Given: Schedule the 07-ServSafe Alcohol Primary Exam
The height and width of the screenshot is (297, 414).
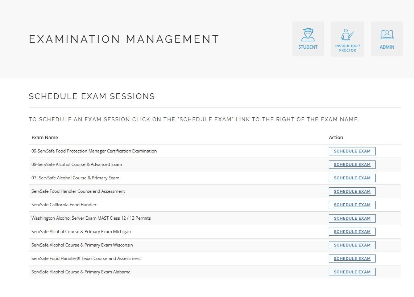Looking at the screenshot, I should click(352, 178).
